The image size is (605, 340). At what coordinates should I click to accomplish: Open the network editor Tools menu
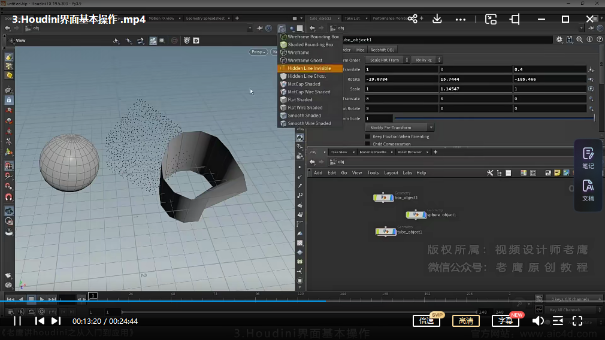coord(373,173)
